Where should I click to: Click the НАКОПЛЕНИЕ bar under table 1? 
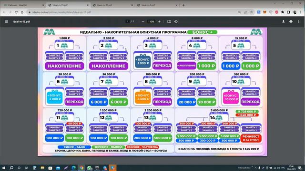point(64,66)
